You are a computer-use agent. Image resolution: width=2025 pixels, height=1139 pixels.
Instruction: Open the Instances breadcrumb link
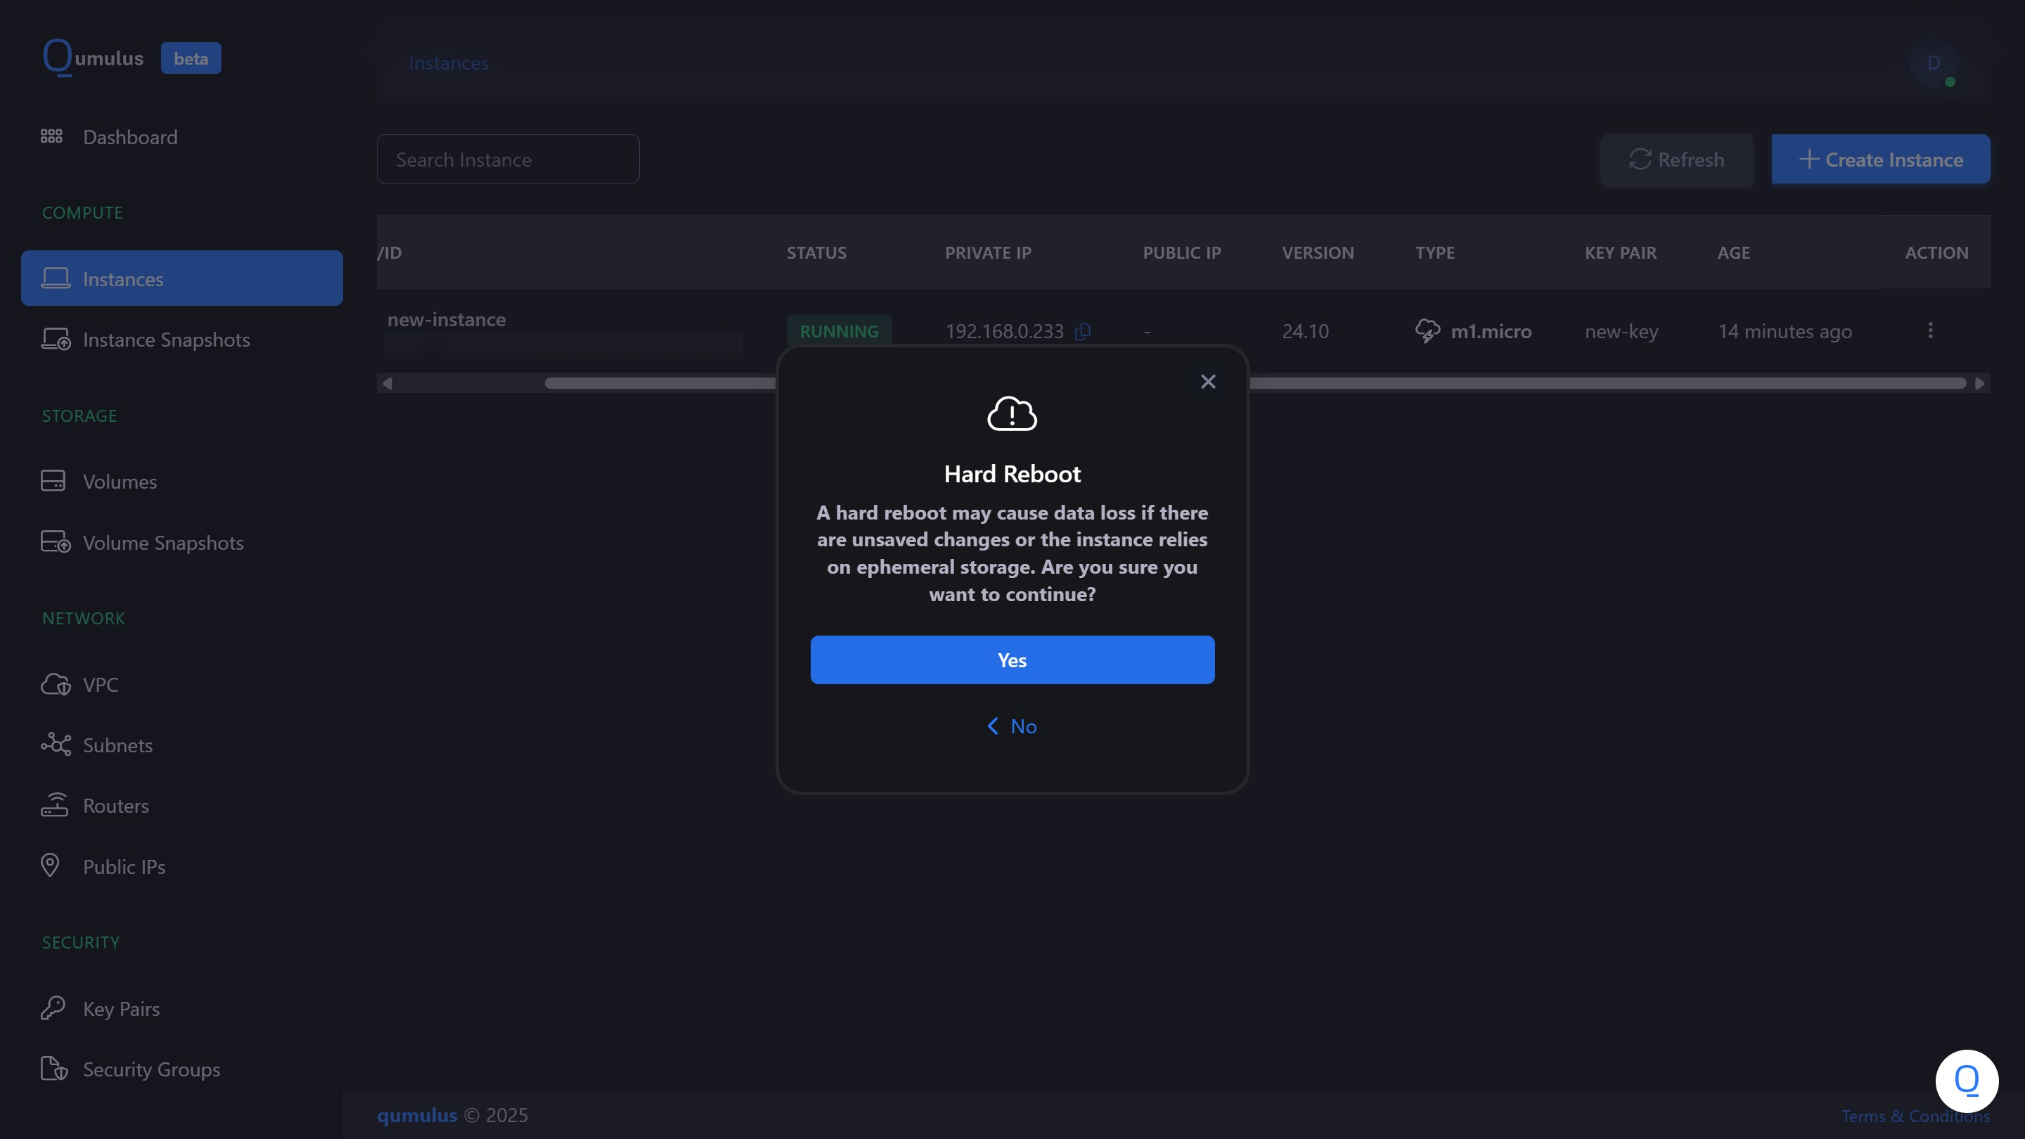448,63
